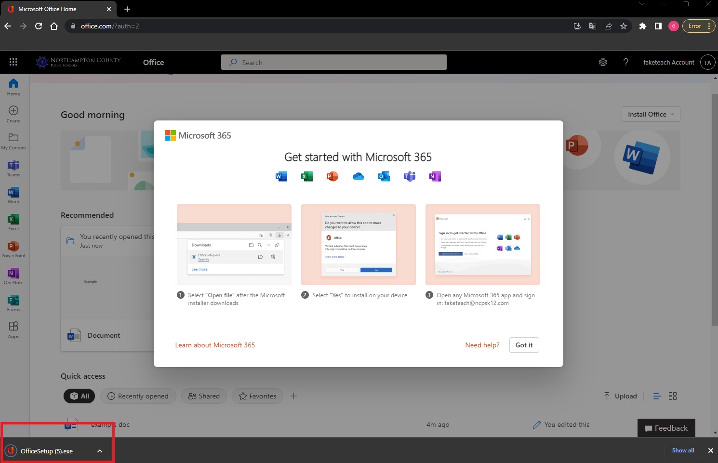Open the Chrome profile avatar
This screenshot has width=718, height=463.
tap(674, 26)
